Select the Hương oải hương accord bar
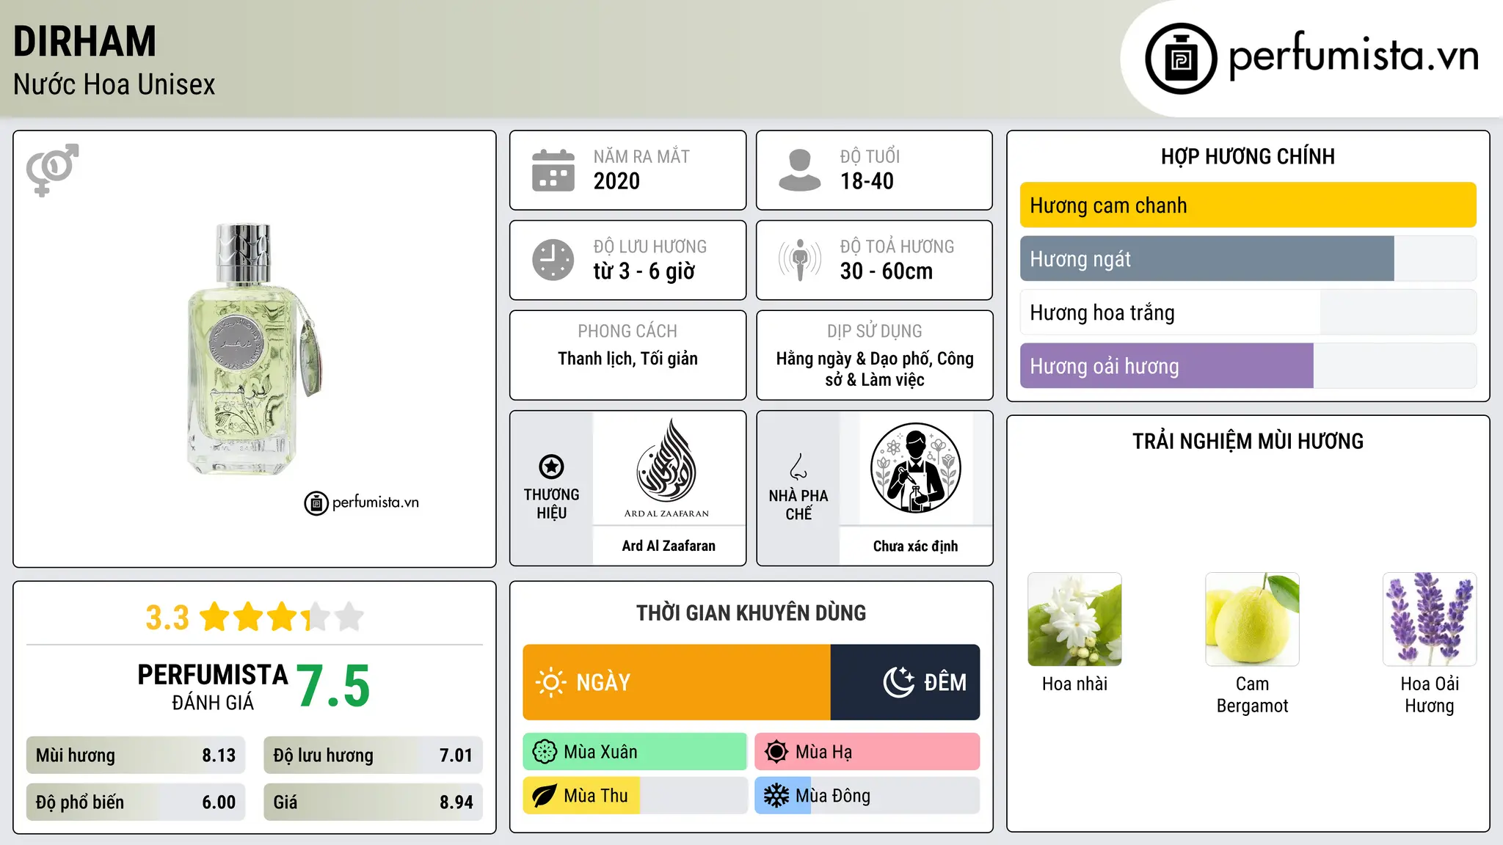 tap(1248, 366)
